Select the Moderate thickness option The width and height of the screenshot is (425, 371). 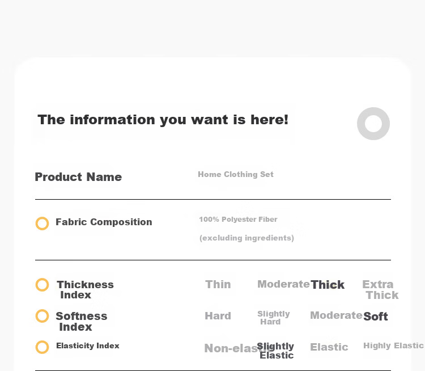tap(283, 284)
